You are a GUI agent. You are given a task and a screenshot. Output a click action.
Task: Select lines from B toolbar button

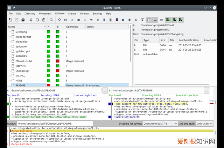(x=129, y=20)
